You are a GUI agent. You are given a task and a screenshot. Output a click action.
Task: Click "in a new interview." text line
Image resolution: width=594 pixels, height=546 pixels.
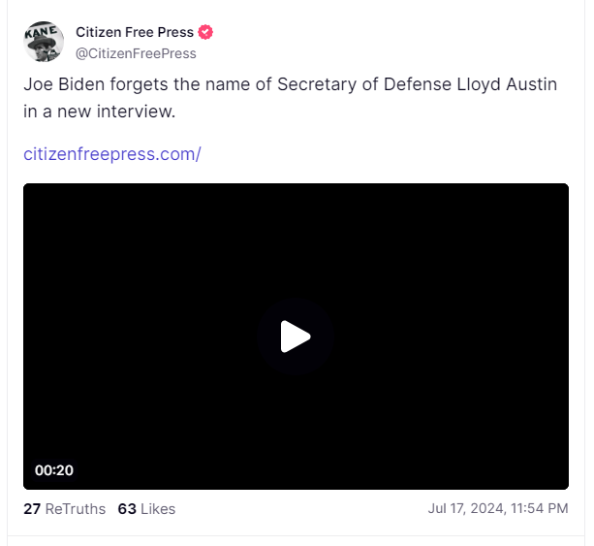100,112
